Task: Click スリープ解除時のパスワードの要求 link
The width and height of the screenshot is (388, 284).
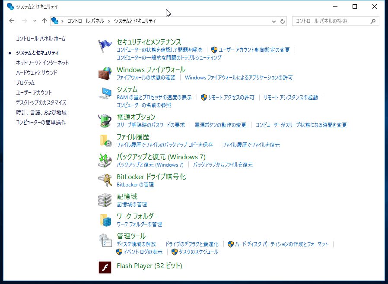Action: [x=151, y=125]
